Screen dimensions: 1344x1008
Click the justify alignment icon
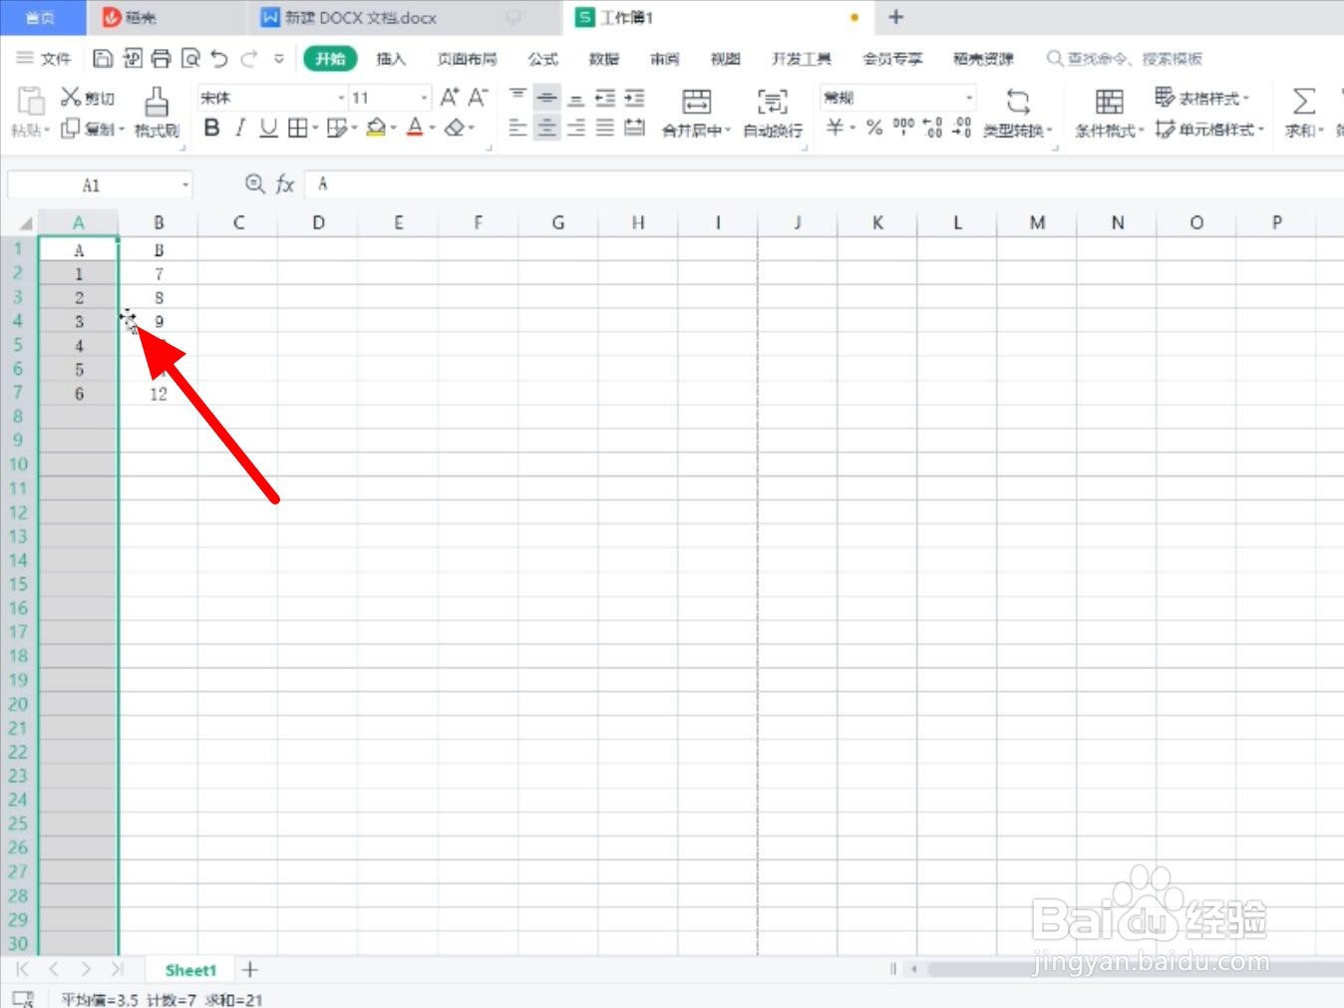[605, 128]
